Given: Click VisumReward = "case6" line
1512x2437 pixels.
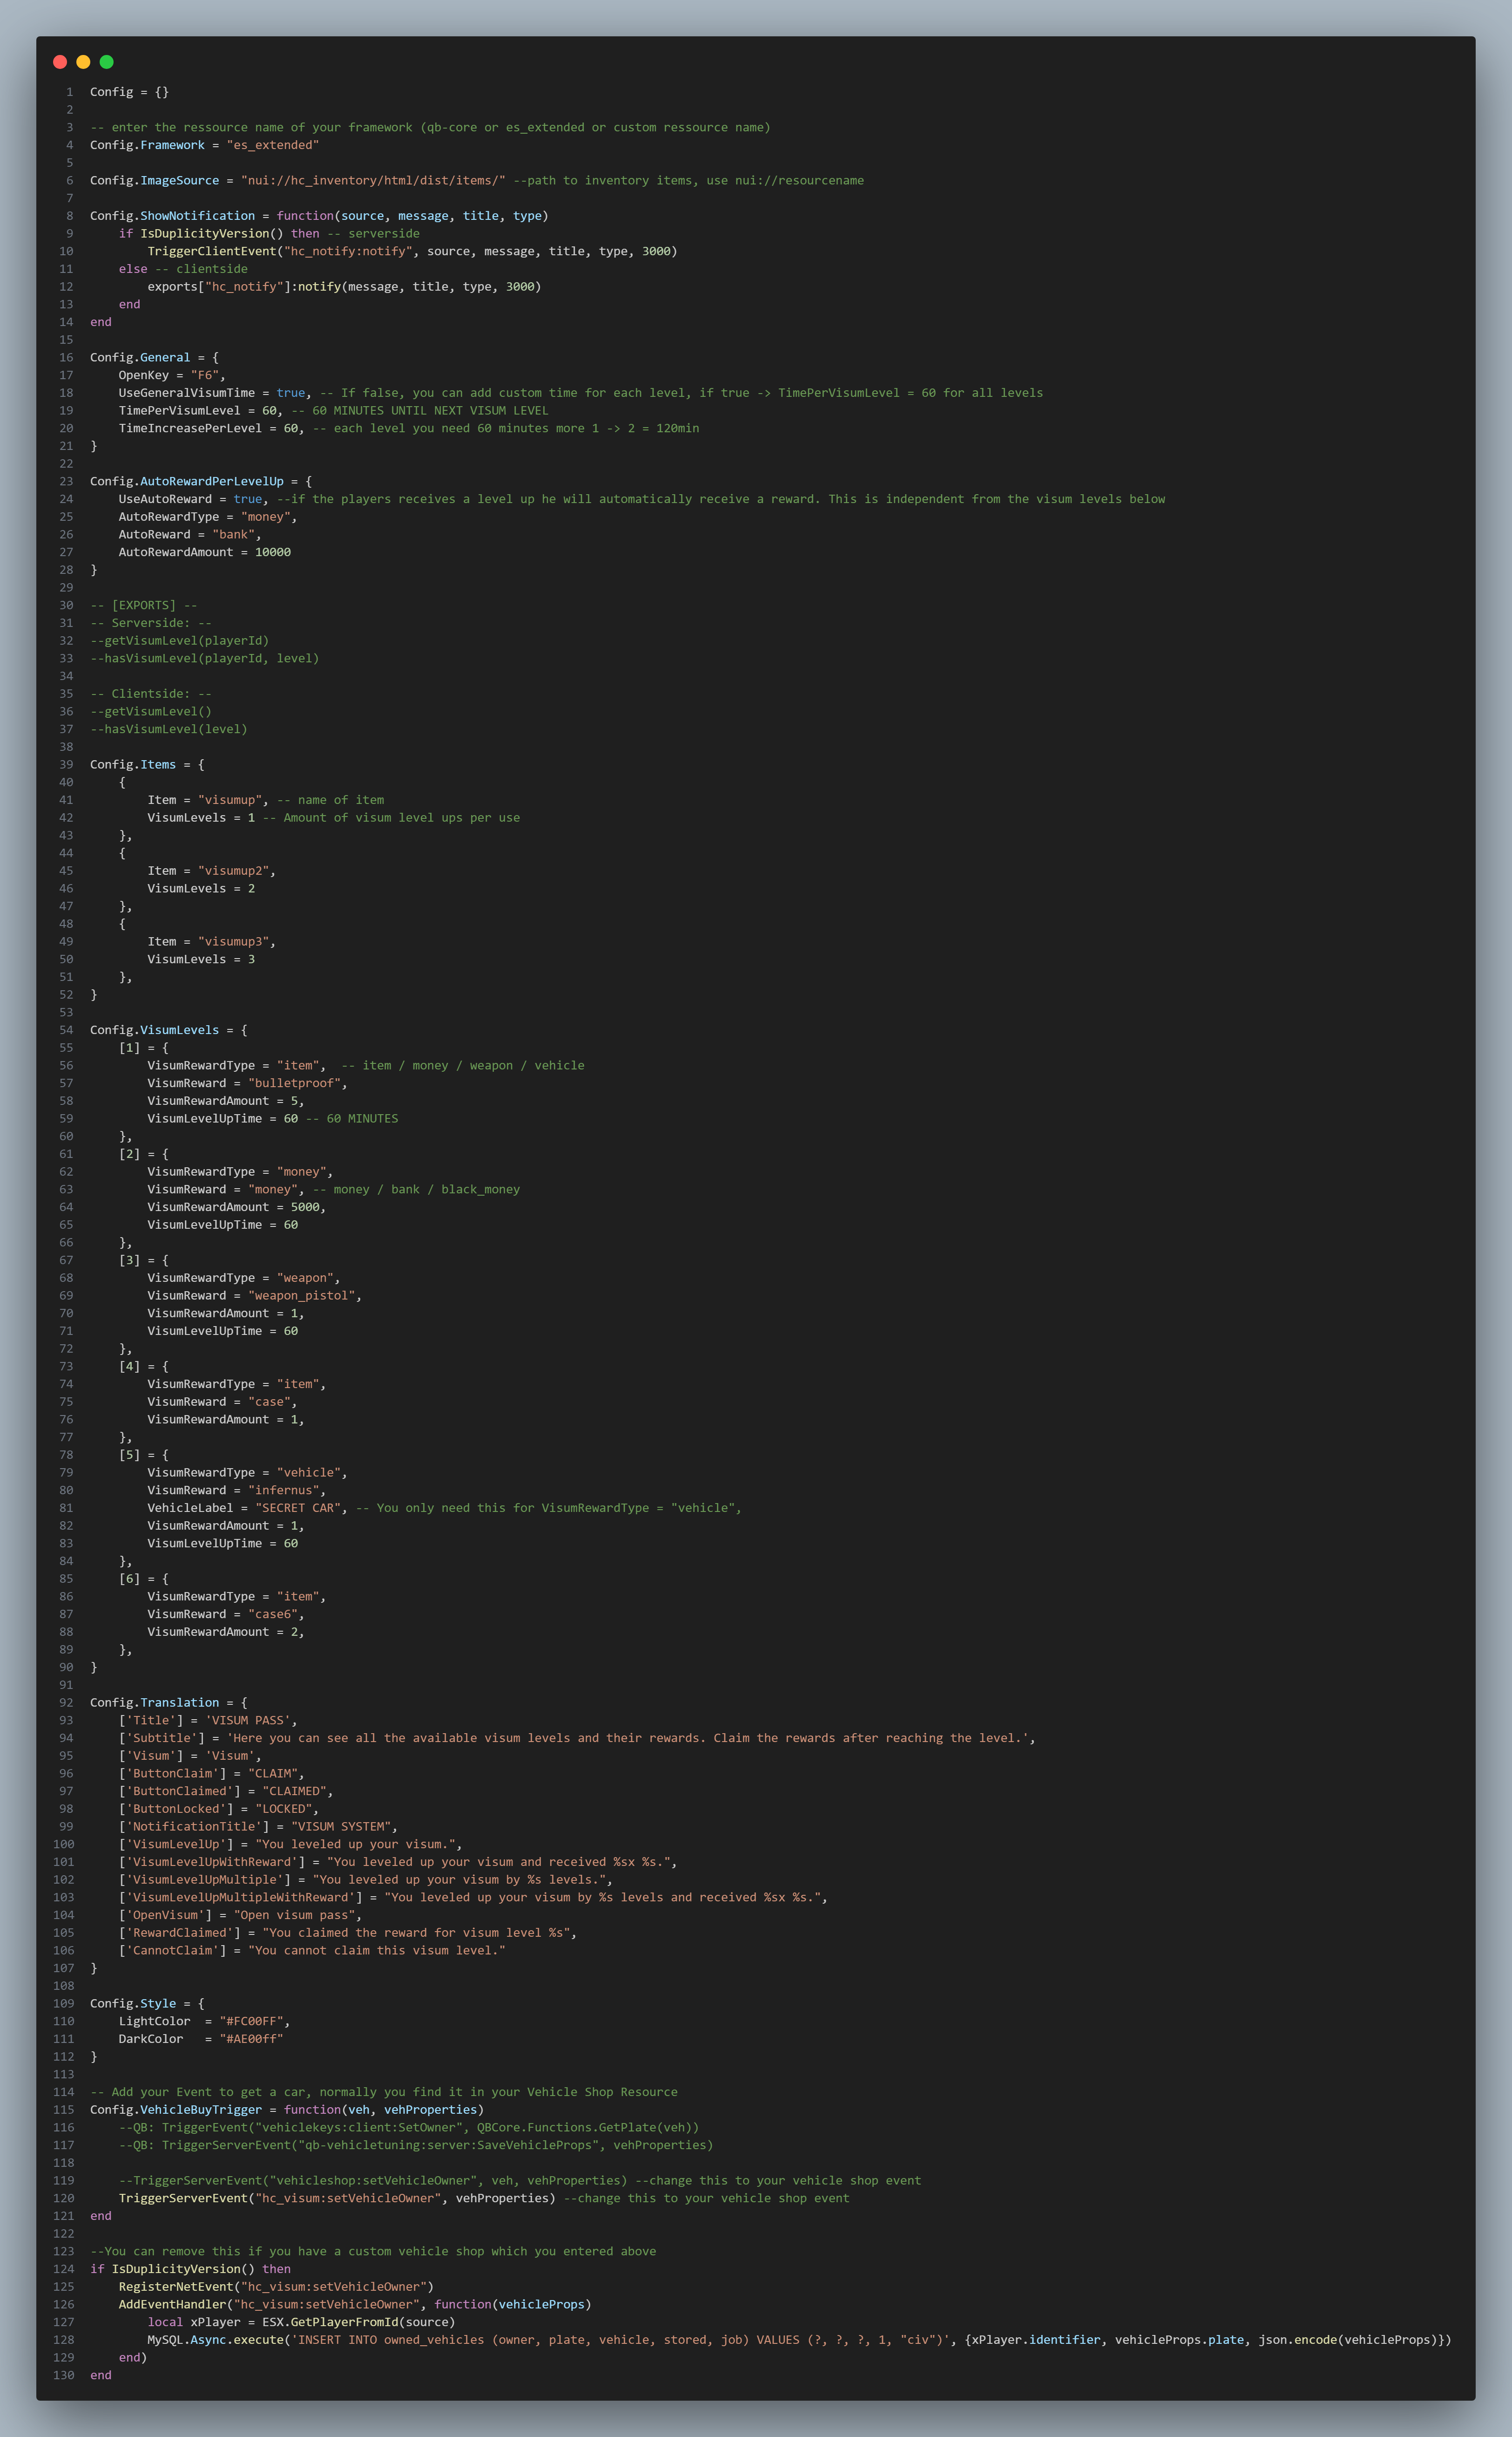Looking at the screenshot, I should tap(226, 1615).
